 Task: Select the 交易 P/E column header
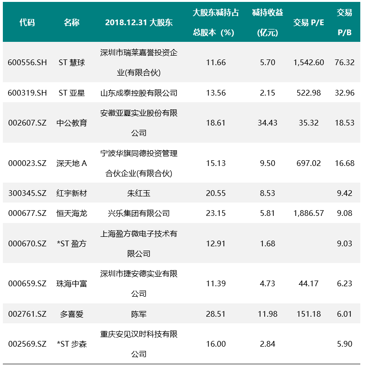(308, 23)
